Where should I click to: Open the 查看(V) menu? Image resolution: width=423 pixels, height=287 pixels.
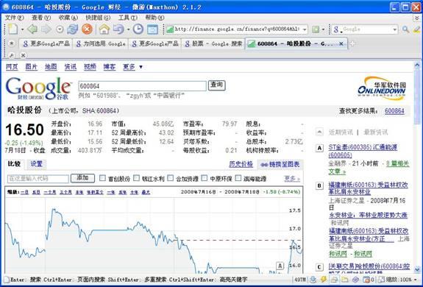(x=41, y=18)
